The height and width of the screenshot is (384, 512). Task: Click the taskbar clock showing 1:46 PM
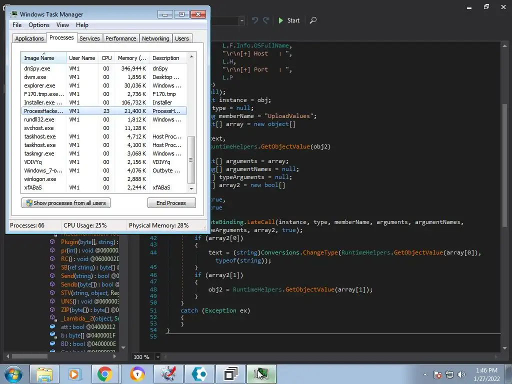[486, 374]
